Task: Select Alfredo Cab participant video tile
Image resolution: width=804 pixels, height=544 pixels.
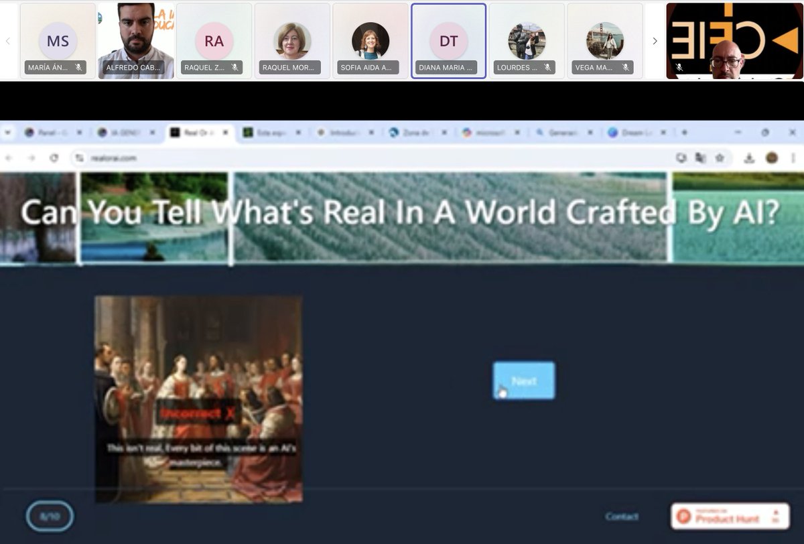Action: 136,41
